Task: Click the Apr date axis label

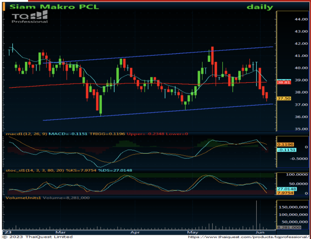Action: (135, 232)
